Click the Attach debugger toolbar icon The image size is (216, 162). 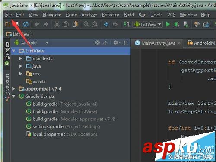[x=186, y=24]
